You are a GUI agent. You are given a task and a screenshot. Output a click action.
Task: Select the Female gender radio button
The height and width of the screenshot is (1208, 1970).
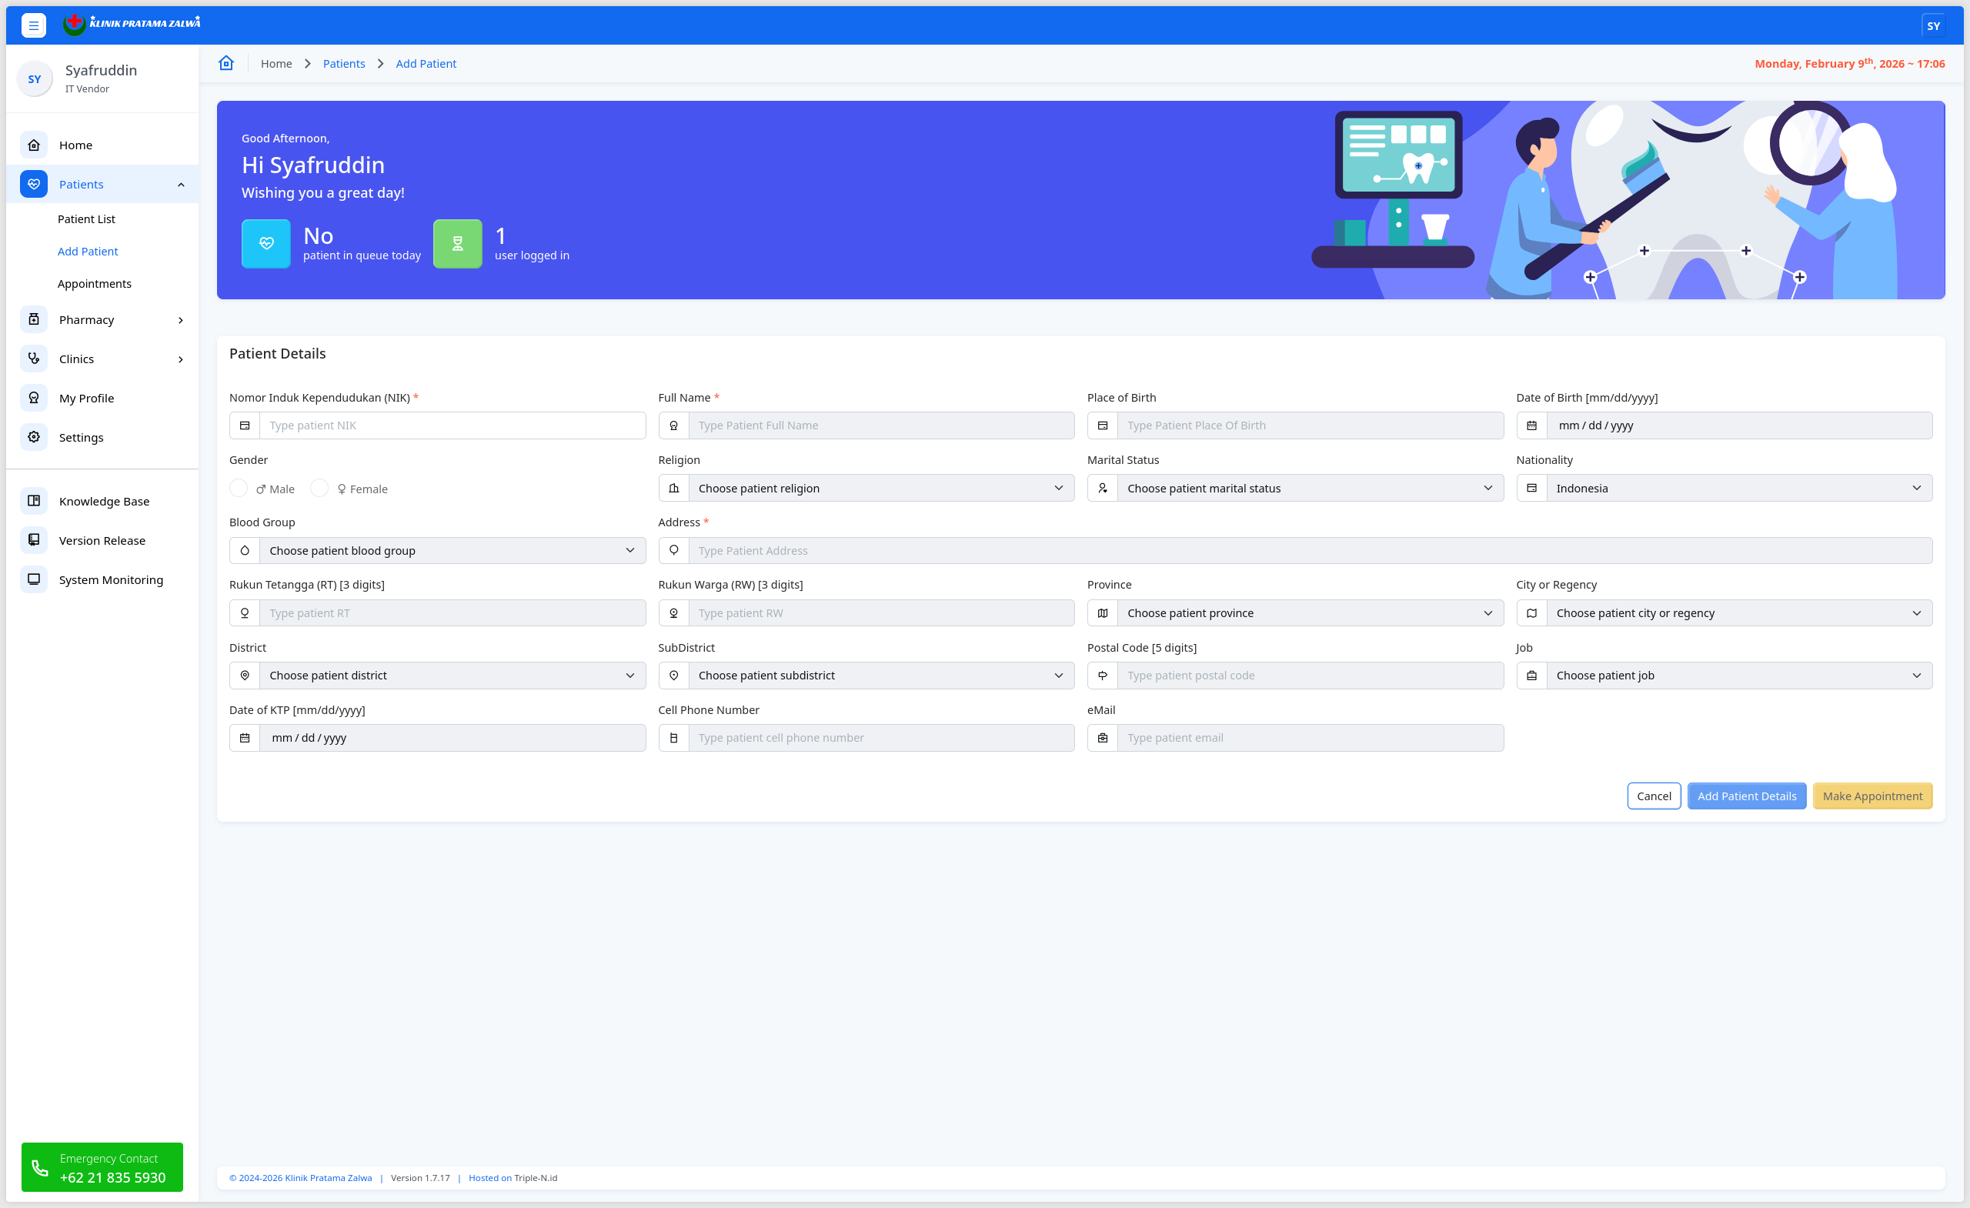[x=319, y=489]
